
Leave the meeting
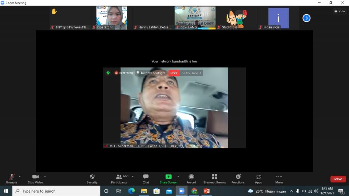[x=338, y=179]
